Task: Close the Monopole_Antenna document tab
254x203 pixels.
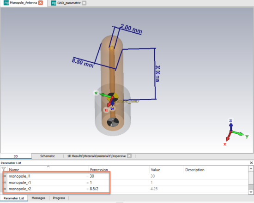Action: tap(41, 3)
